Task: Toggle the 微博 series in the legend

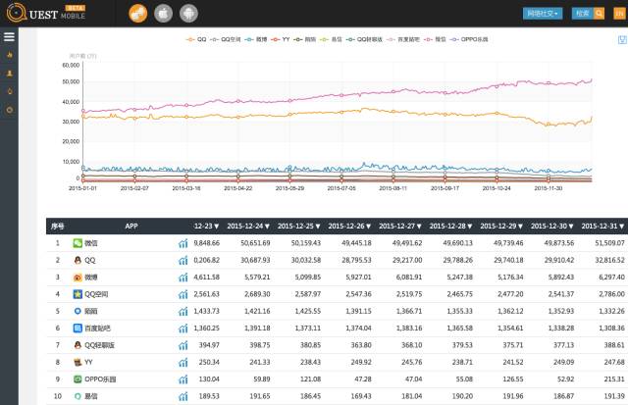Action: (x=255, y=39)
